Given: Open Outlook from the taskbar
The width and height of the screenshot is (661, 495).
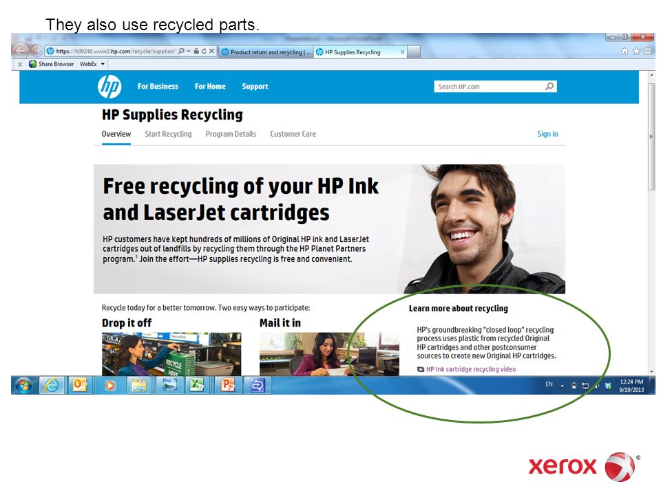Looking at the screenshot, I should tap(80, 385).
